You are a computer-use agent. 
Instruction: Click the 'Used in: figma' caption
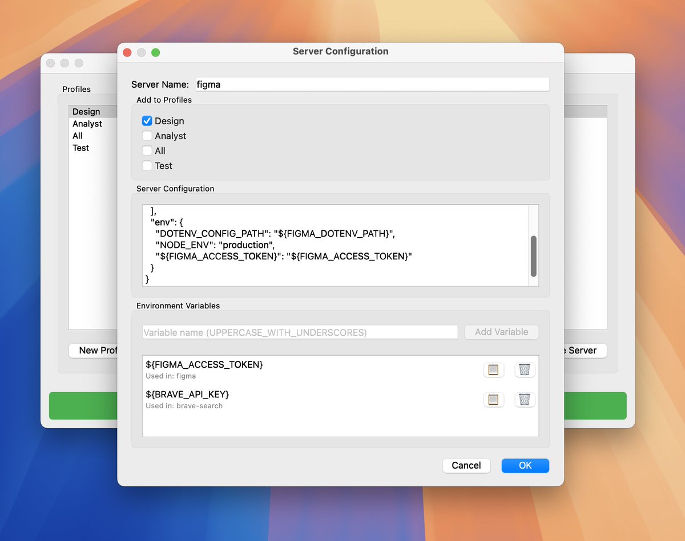point(171,376)
